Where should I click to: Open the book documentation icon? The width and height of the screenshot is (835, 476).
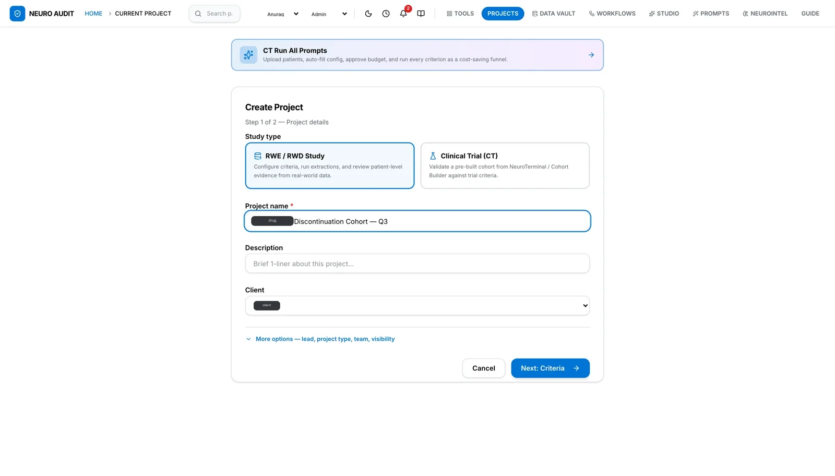tap(421, 14)
